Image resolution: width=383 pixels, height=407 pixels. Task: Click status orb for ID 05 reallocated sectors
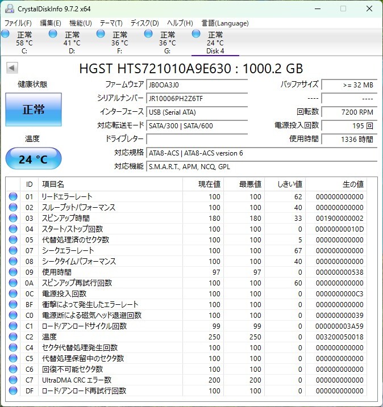click(x=13, y=240)
